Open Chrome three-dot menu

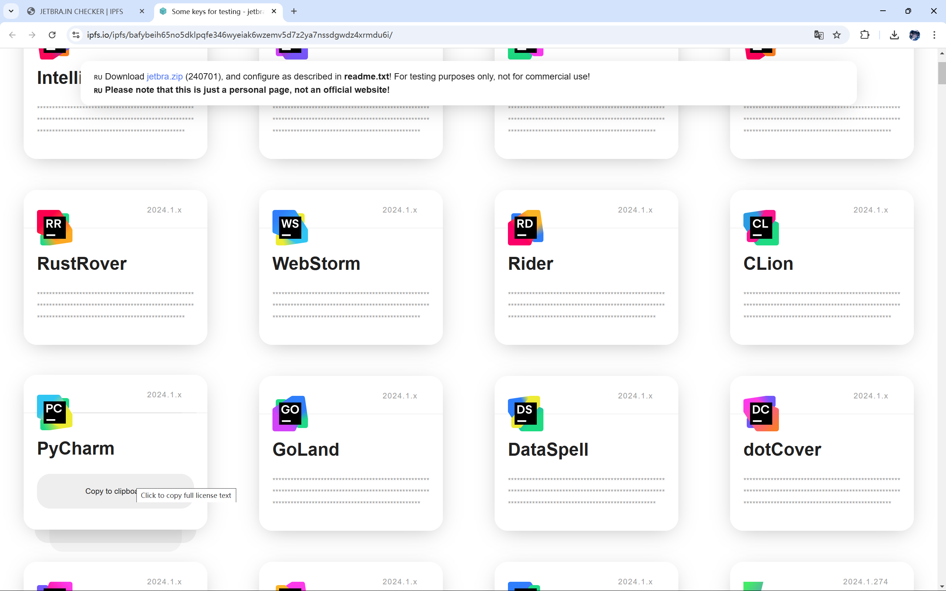[934, 35]
